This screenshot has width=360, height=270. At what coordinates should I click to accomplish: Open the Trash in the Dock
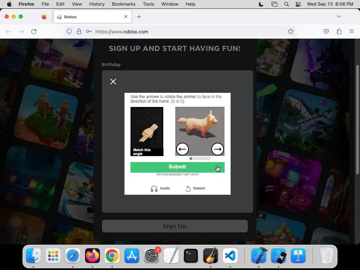click(326, 256)
